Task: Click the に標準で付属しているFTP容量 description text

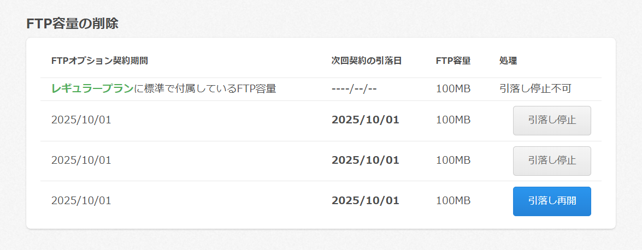Action: click(x=205, y=88)
